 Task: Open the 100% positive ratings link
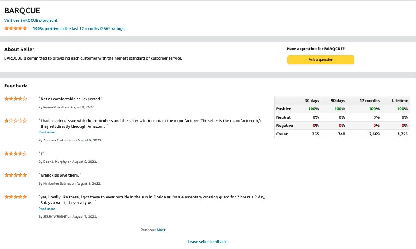click(79, 28)
